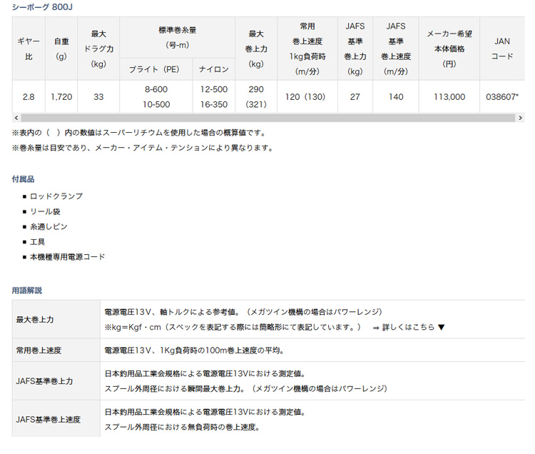This screenshot has height=454, width=535.
Task: Click the 常用巻上速度 1kg負荷時 header
Action: 307,49
